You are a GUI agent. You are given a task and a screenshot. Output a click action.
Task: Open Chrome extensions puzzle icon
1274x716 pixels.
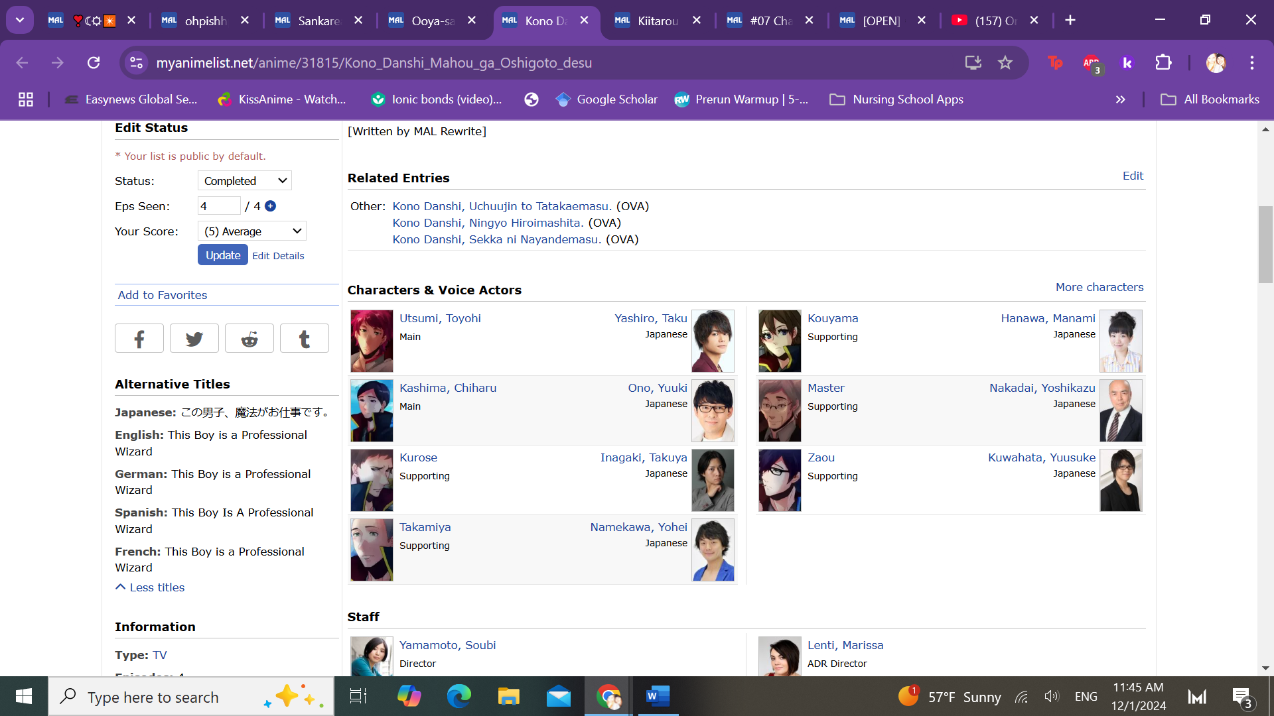coord(1163,62)
